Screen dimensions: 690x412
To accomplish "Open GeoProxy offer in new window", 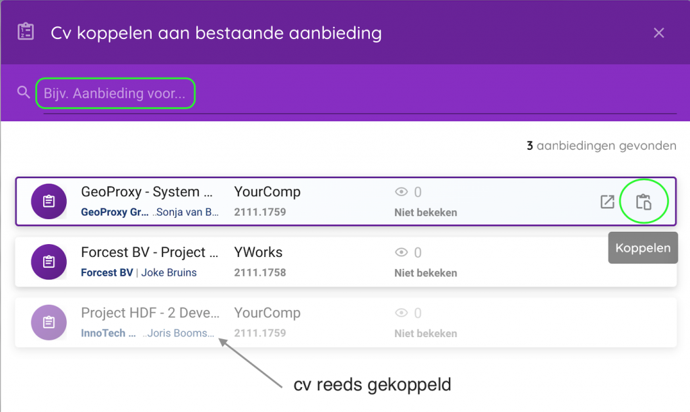I will pyautogui.click(x=607, y=202).
